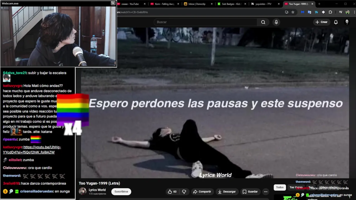
Task: Open the 'Inbox | Donoclip' tab
Action: coord(196,4)
